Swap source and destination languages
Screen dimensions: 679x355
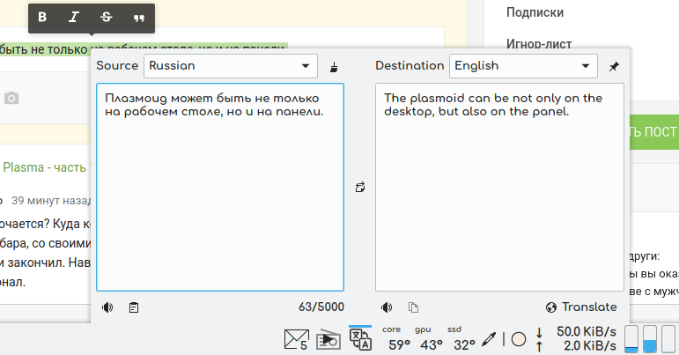click(359, 187)
